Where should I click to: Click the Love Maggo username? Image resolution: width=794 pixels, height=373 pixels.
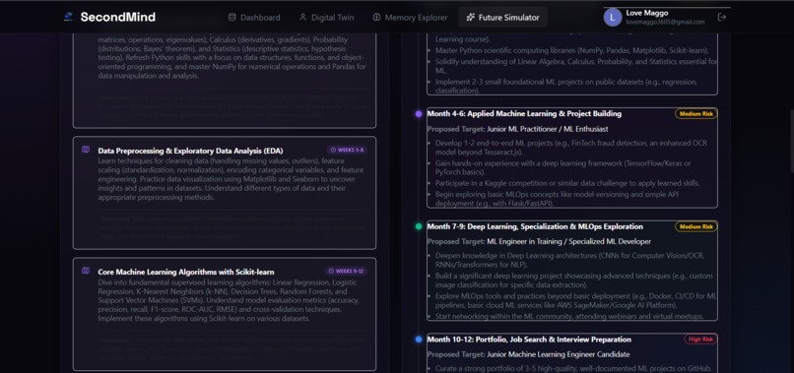pos(646,13)
